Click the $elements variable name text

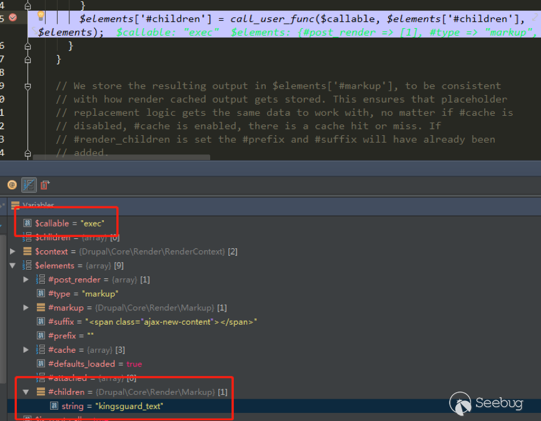point(54,266)
